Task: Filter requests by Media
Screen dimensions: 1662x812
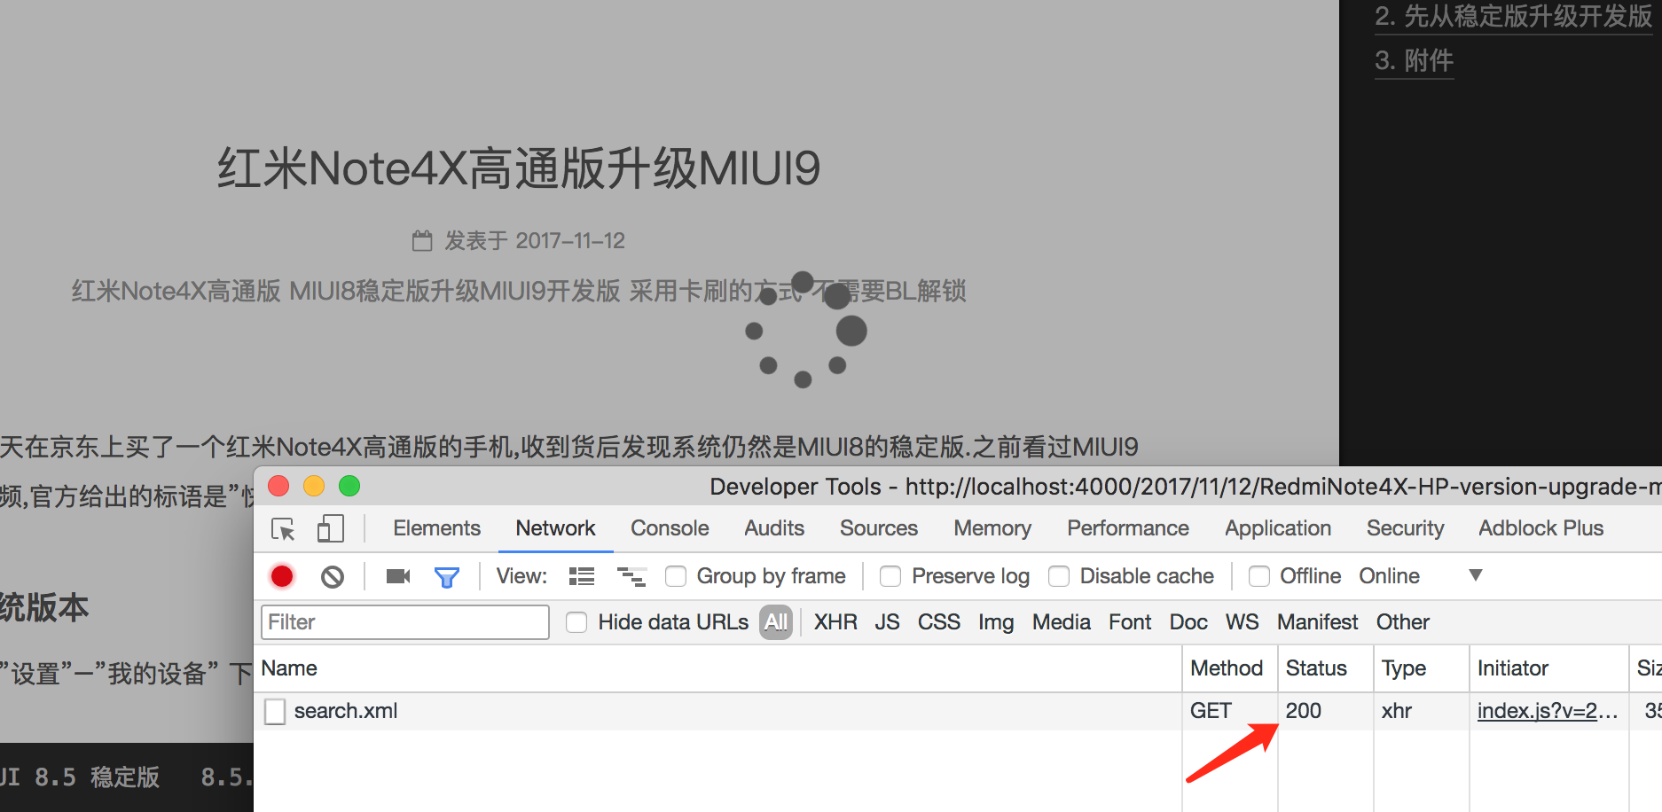Action: (x=1062, y=622)
